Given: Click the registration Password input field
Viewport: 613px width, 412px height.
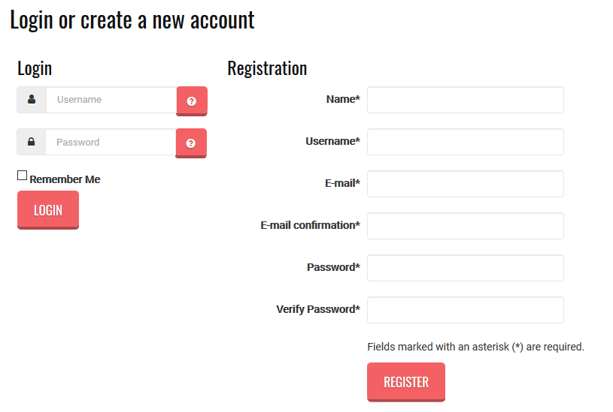Looking at the screenshot, I should pyautogui.click(x=465, y=268).
